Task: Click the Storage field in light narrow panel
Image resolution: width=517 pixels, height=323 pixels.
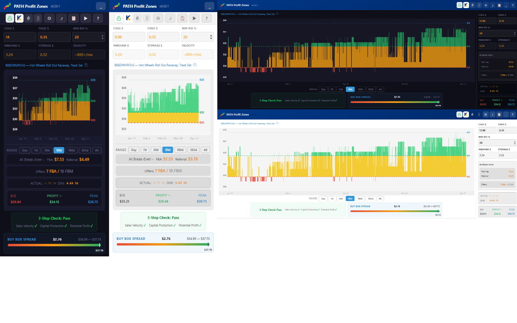Action: 163,55
